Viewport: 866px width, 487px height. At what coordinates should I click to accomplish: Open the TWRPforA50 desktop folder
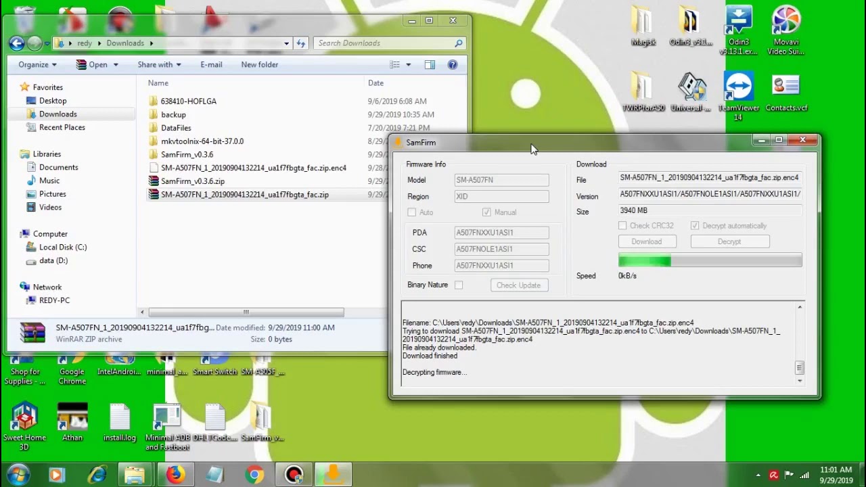pyautogui.click(x=643, y=93)
